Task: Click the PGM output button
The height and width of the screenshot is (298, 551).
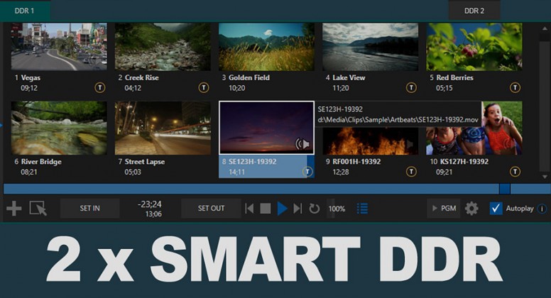Action: coord(444,208)
